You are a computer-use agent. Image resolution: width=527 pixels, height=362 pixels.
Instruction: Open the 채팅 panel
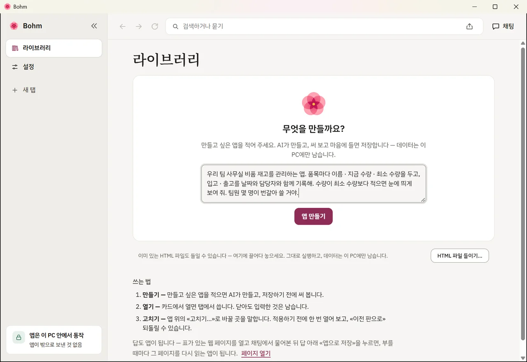[x=503, y=26]
